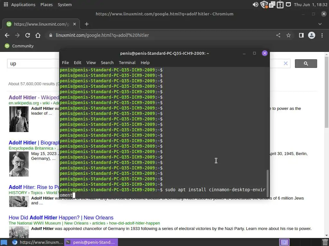Open Adolf Hitler Biography Britannica result
The height and width of the screenshot is (246, 329).
34,143
